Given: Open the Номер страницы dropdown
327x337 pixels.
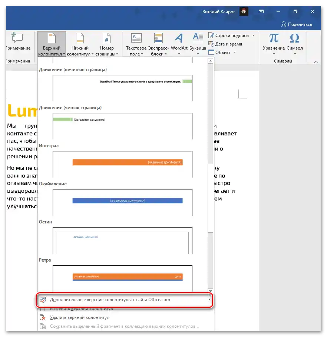Looking at the screenshot, I should (107, 44).
